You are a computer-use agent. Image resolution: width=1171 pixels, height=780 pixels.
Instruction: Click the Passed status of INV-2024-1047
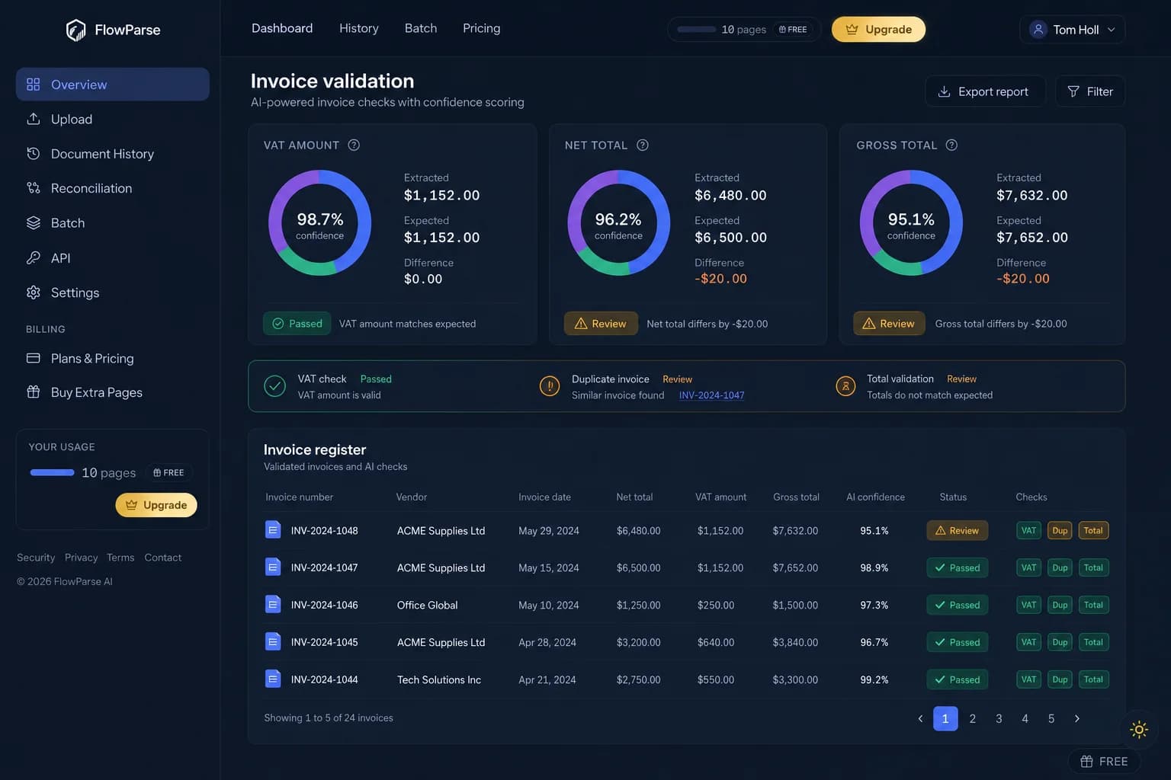pos(957,568)
